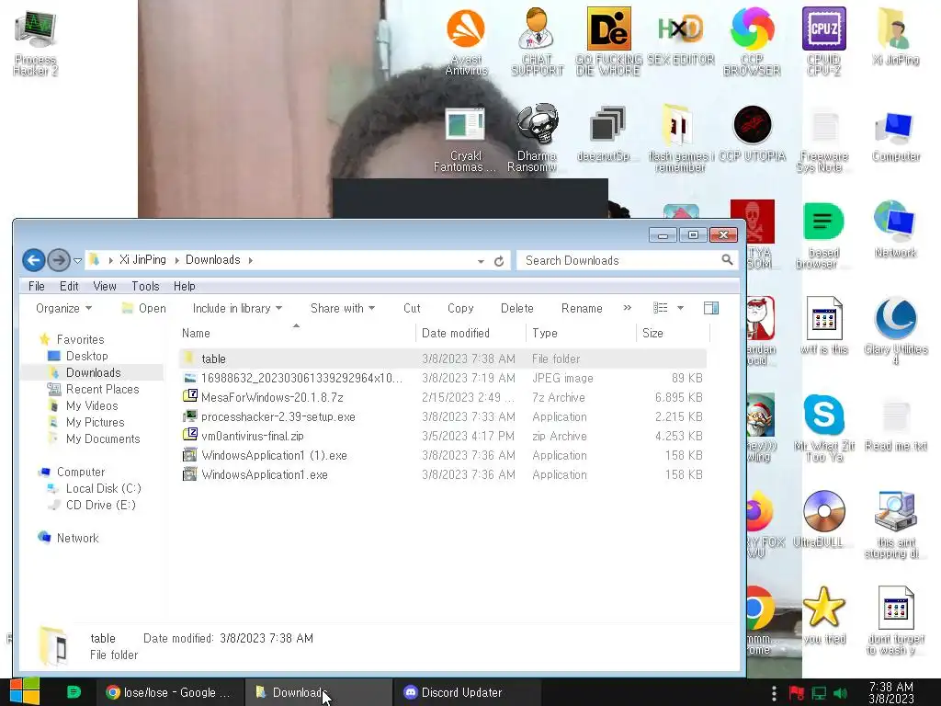The image size is (941, 706).
Task: Open 'you tried' star icon
Action: (823, 615)
